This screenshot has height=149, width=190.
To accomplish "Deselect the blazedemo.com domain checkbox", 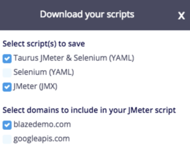I will (7, 125).
